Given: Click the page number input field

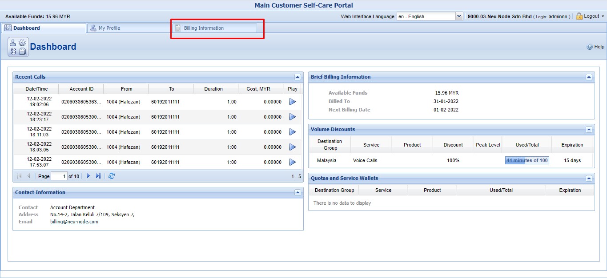Looking at the screenshot, I should click(59, 176).
